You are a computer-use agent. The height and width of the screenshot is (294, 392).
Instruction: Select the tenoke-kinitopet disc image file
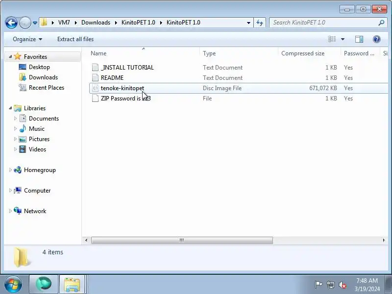point(239,88)
